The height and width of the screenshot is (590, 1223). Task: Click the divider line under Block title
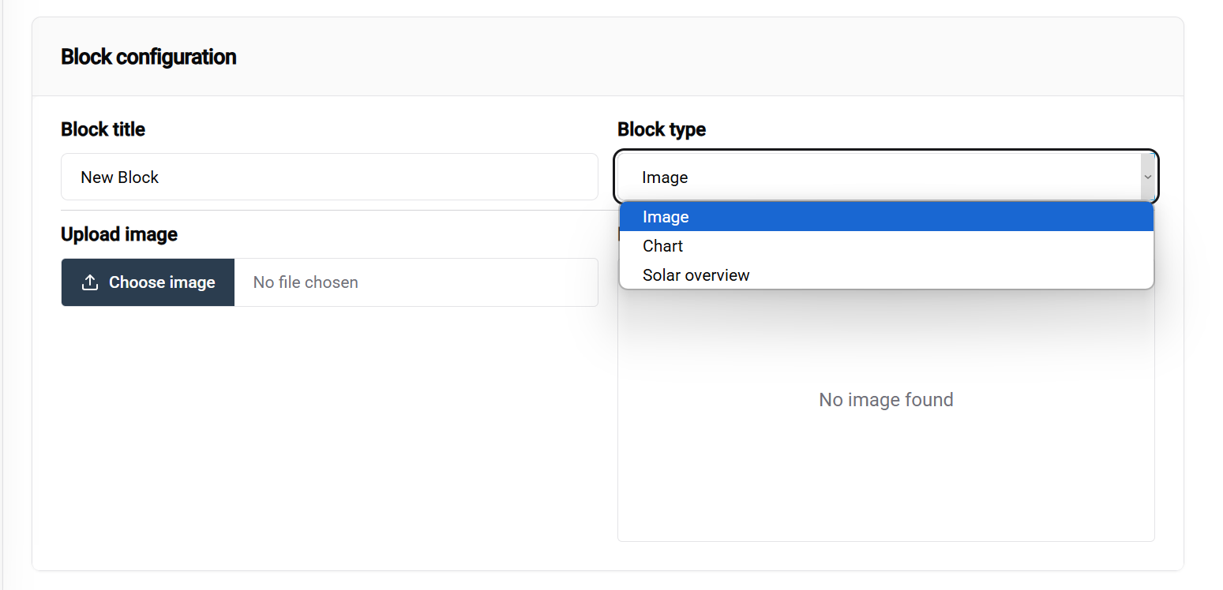click(328, 210)
